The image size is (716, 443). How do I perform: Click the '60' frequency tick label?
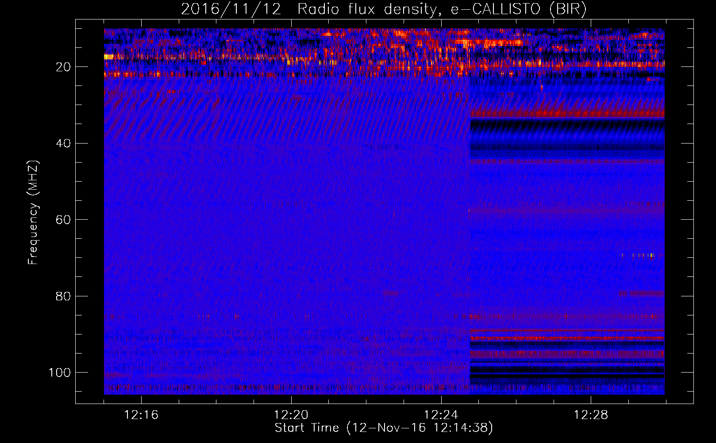pos(64,220)
